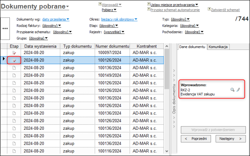Sort by the Numer dokumentu column header
The image size is (250, 156).
[112, 46]
